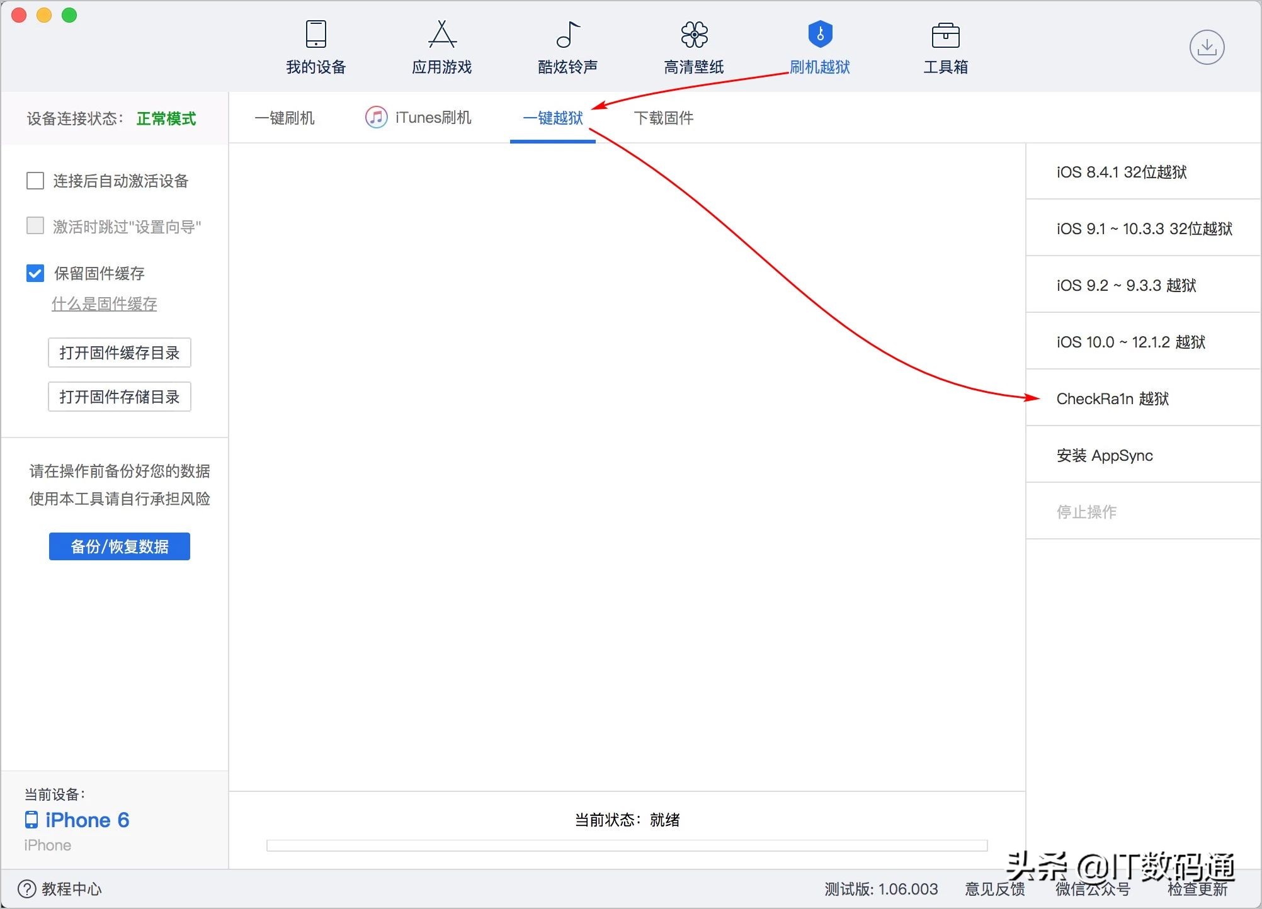Switch to the 下载固件 tab

pos(664,118)
